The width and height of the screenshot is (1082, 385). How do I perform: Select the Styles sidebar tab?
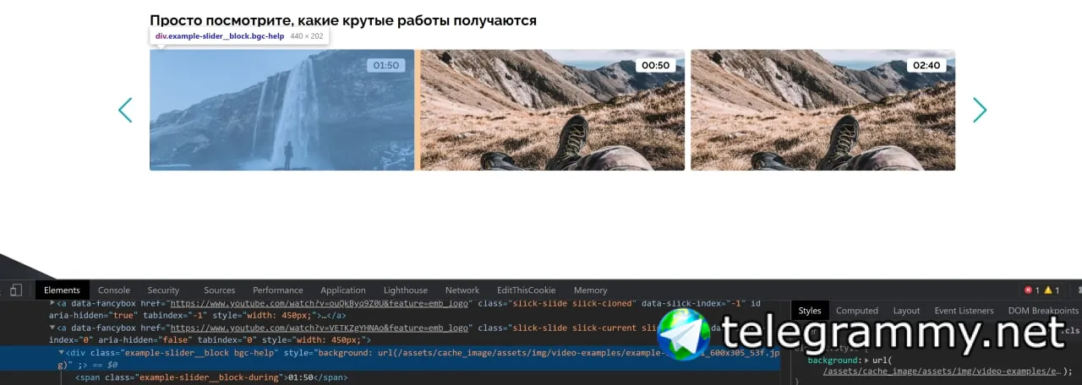click(810, 311)
